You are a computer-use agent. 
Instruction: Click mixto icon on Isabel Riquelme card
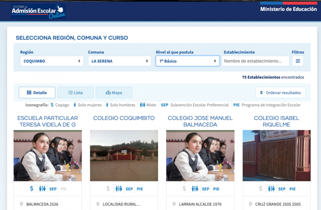(x=271, y=188)
